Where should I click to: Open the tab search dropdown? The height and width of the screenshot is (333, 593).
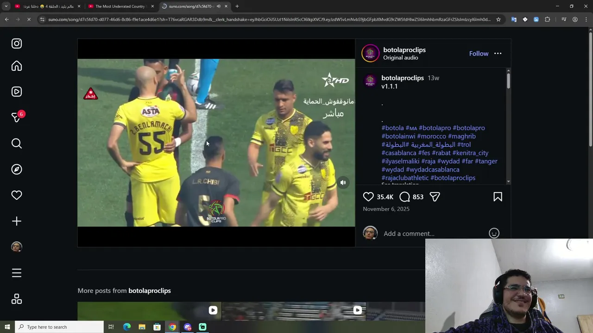coord(6,6)
